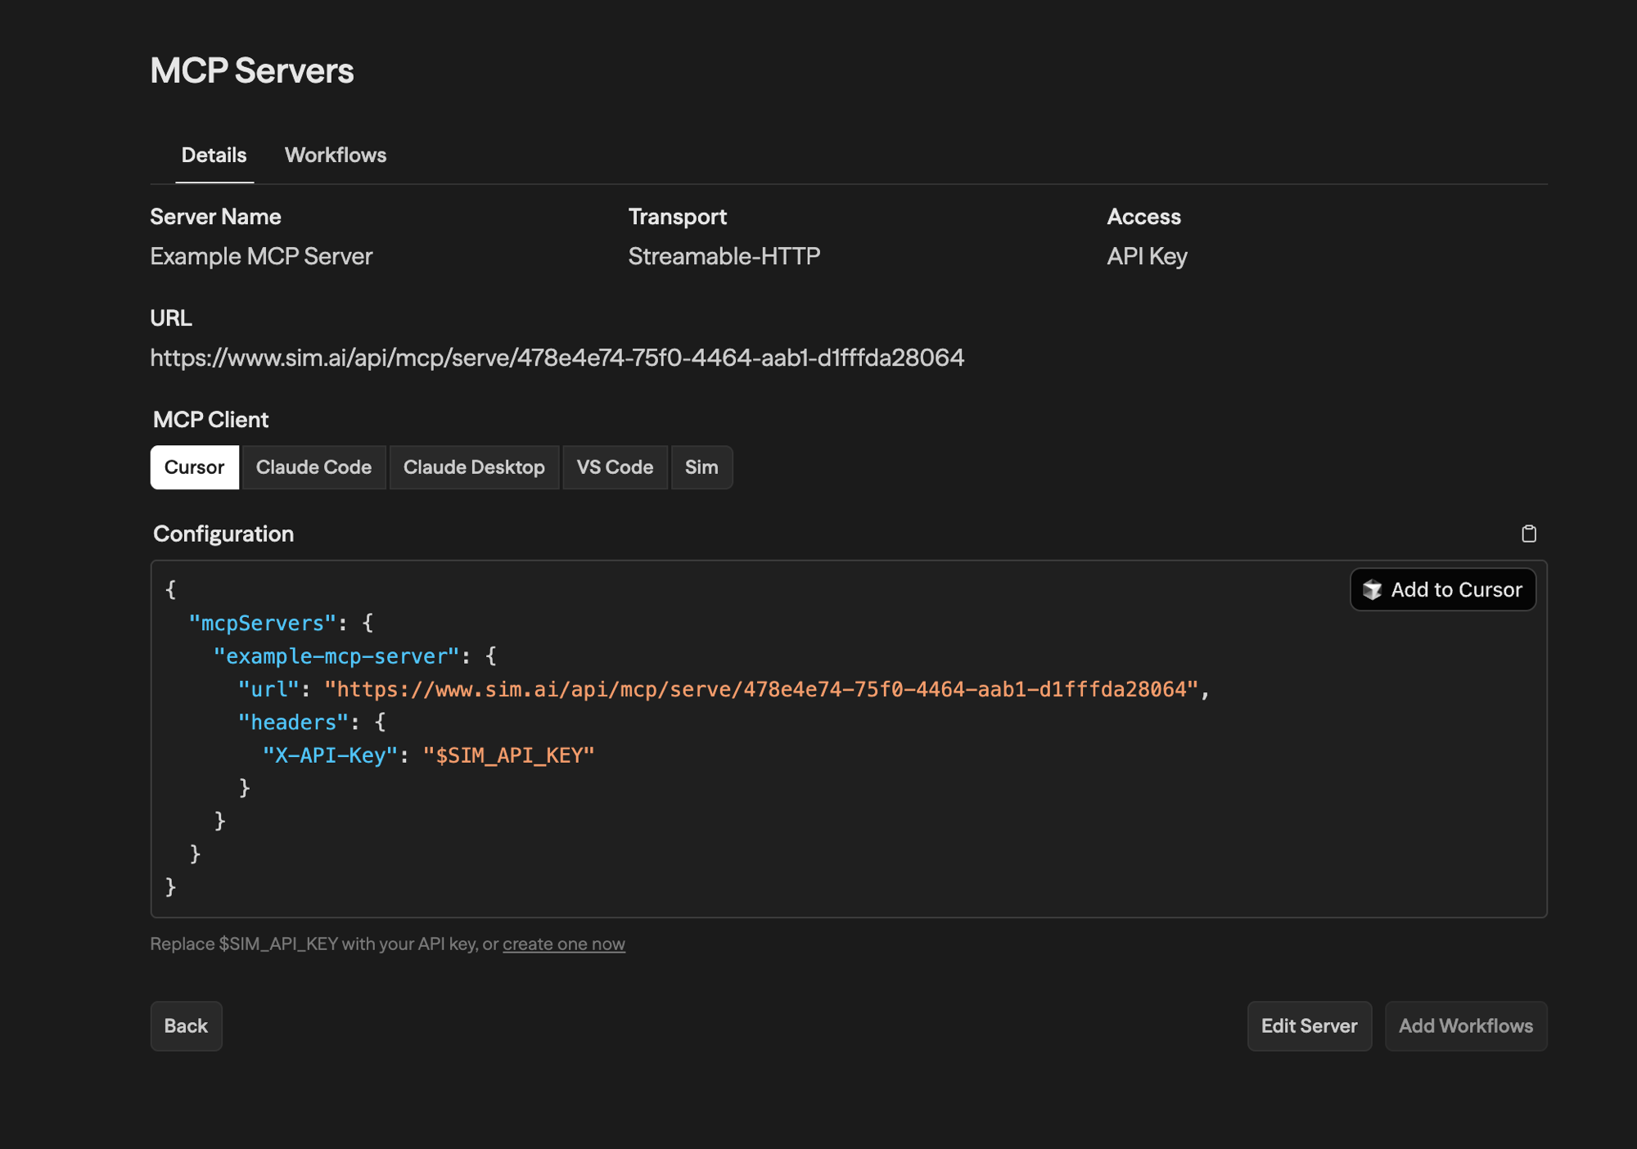Click the URL field label
The image size is (1637, 1149).
(x=171, y=318)
